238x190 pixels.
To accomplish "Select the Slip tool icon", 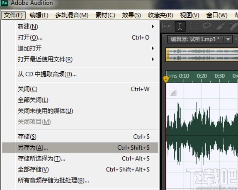I will tap(167, 26).
